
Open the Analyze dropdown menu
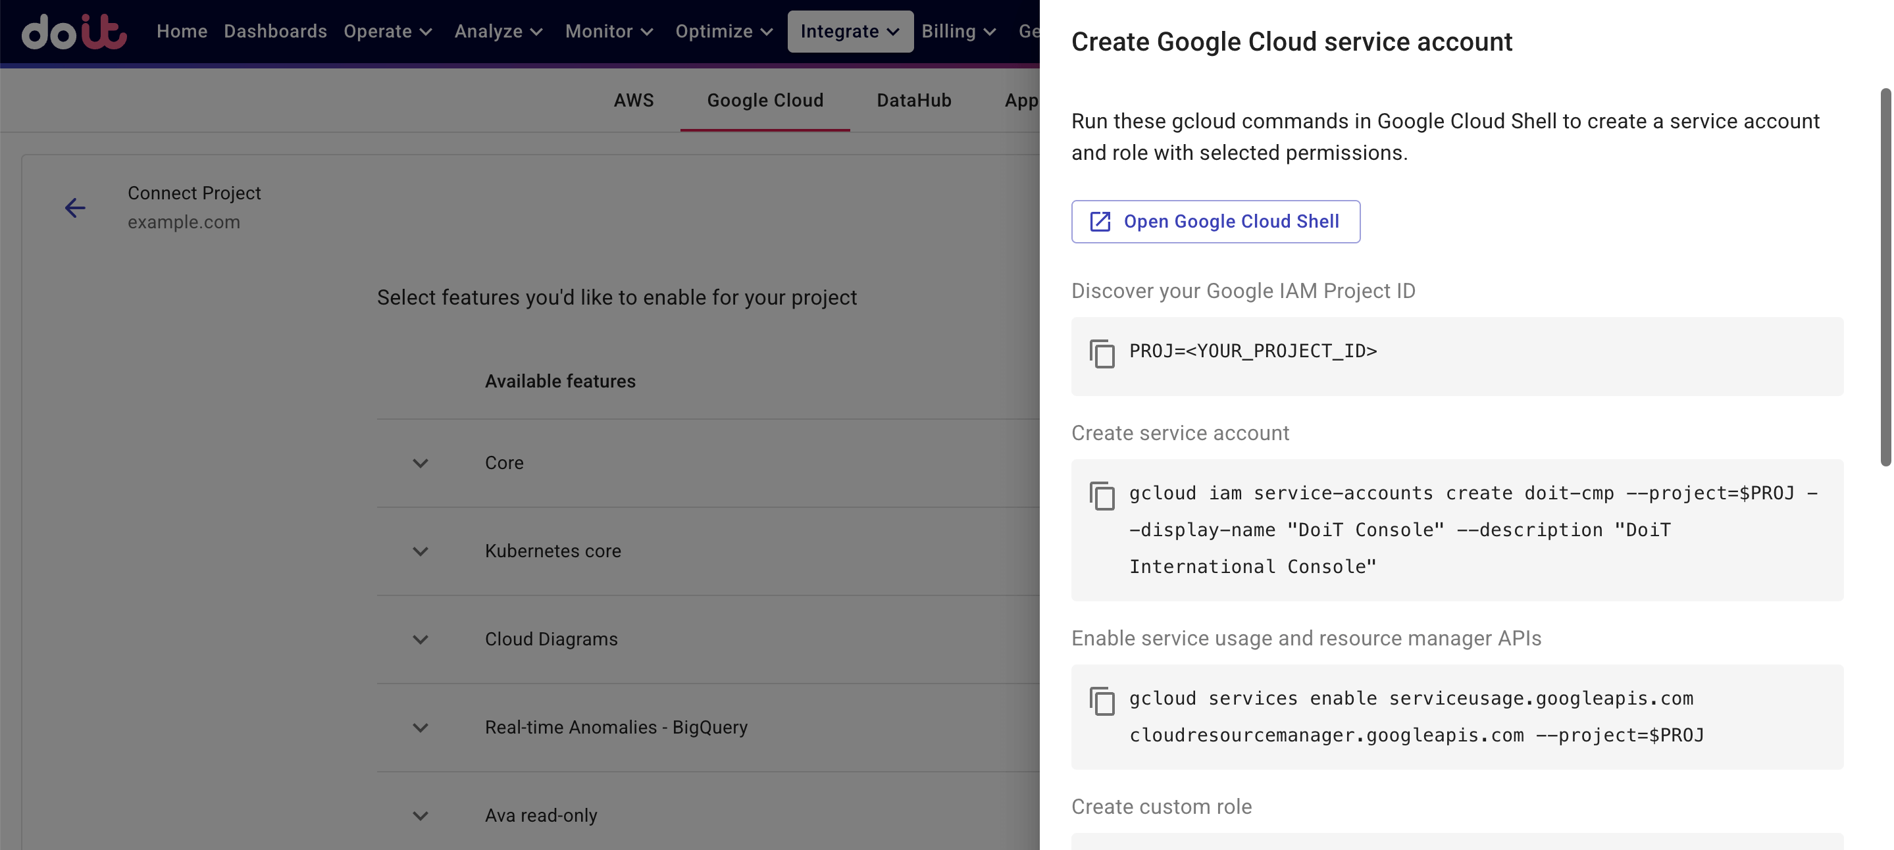(x=498, y=31)
